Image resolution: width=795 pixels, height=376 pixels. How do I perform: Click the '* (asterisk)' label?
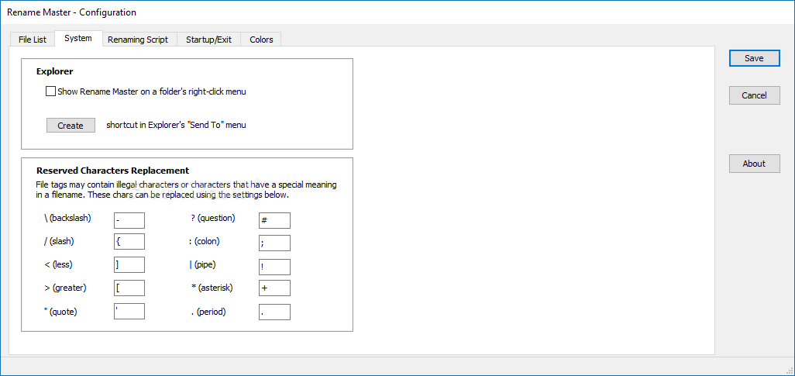coord(212,288)
